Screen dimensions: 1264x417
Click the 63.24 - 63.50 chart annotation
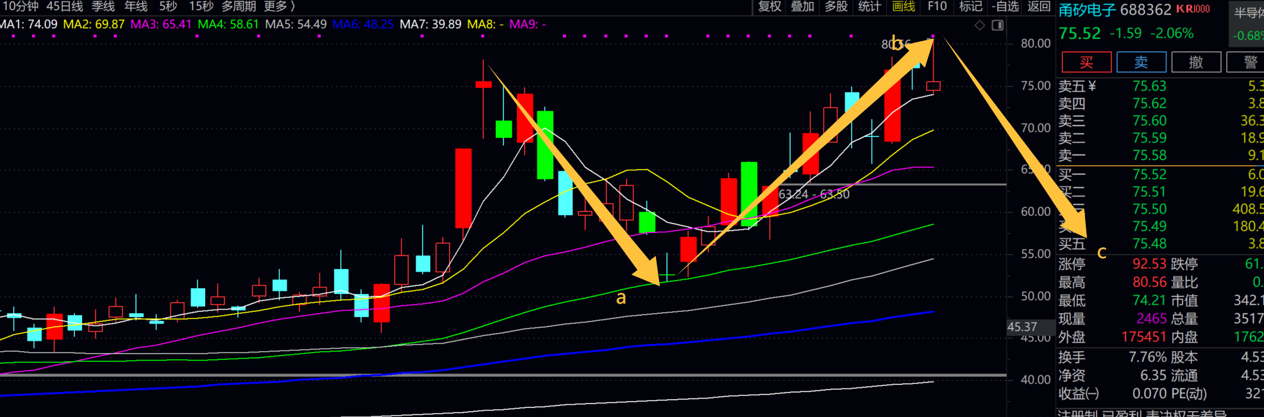814,194
